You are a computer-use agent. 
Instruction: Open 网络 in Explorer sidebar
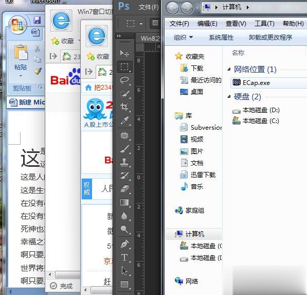[x=186, y=281]
